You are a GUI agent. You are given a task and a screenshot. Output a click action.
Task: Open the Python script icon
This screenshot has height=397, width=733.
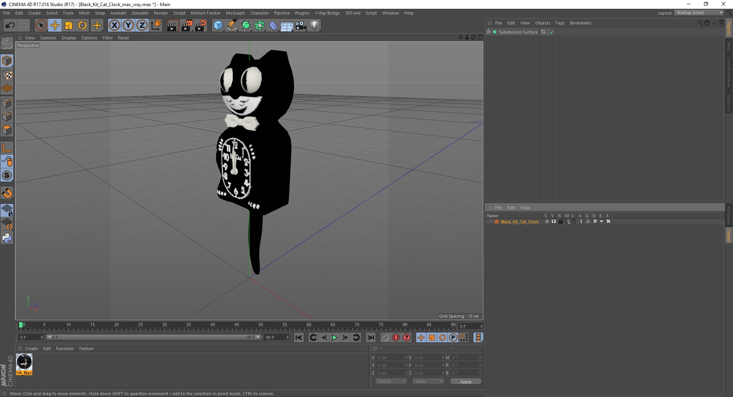point(7,238)
